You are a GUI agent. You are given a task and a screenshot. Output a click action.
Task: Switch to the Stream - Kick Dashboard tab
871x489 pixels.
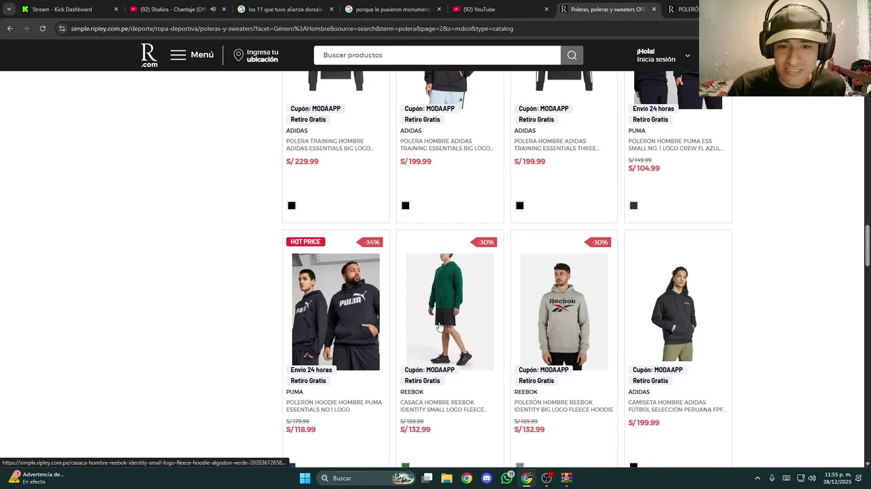pos(62,10)
